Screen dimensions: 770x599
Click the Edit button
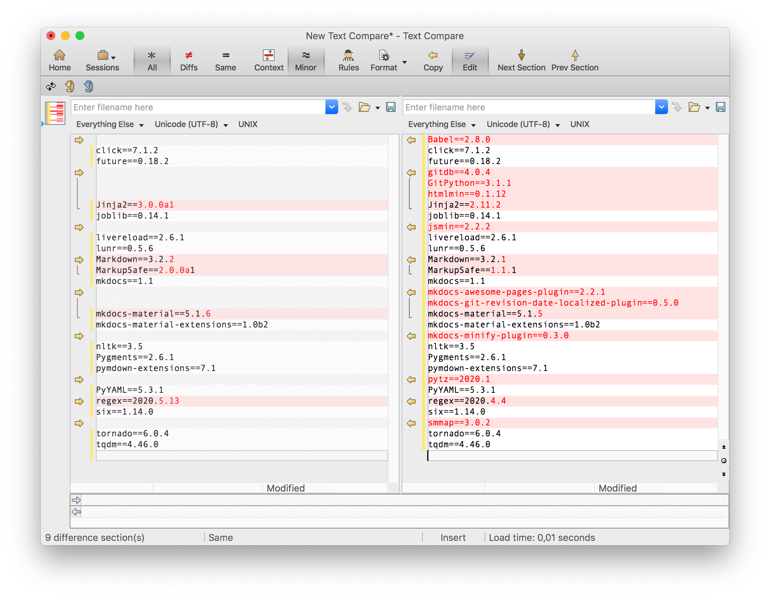click(470, 60)
